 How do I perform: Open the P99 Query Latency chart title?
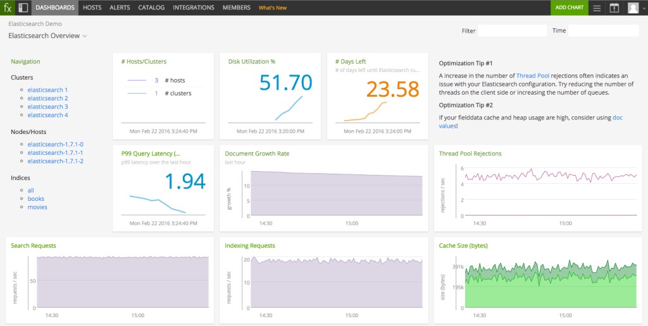pos(151,154)
